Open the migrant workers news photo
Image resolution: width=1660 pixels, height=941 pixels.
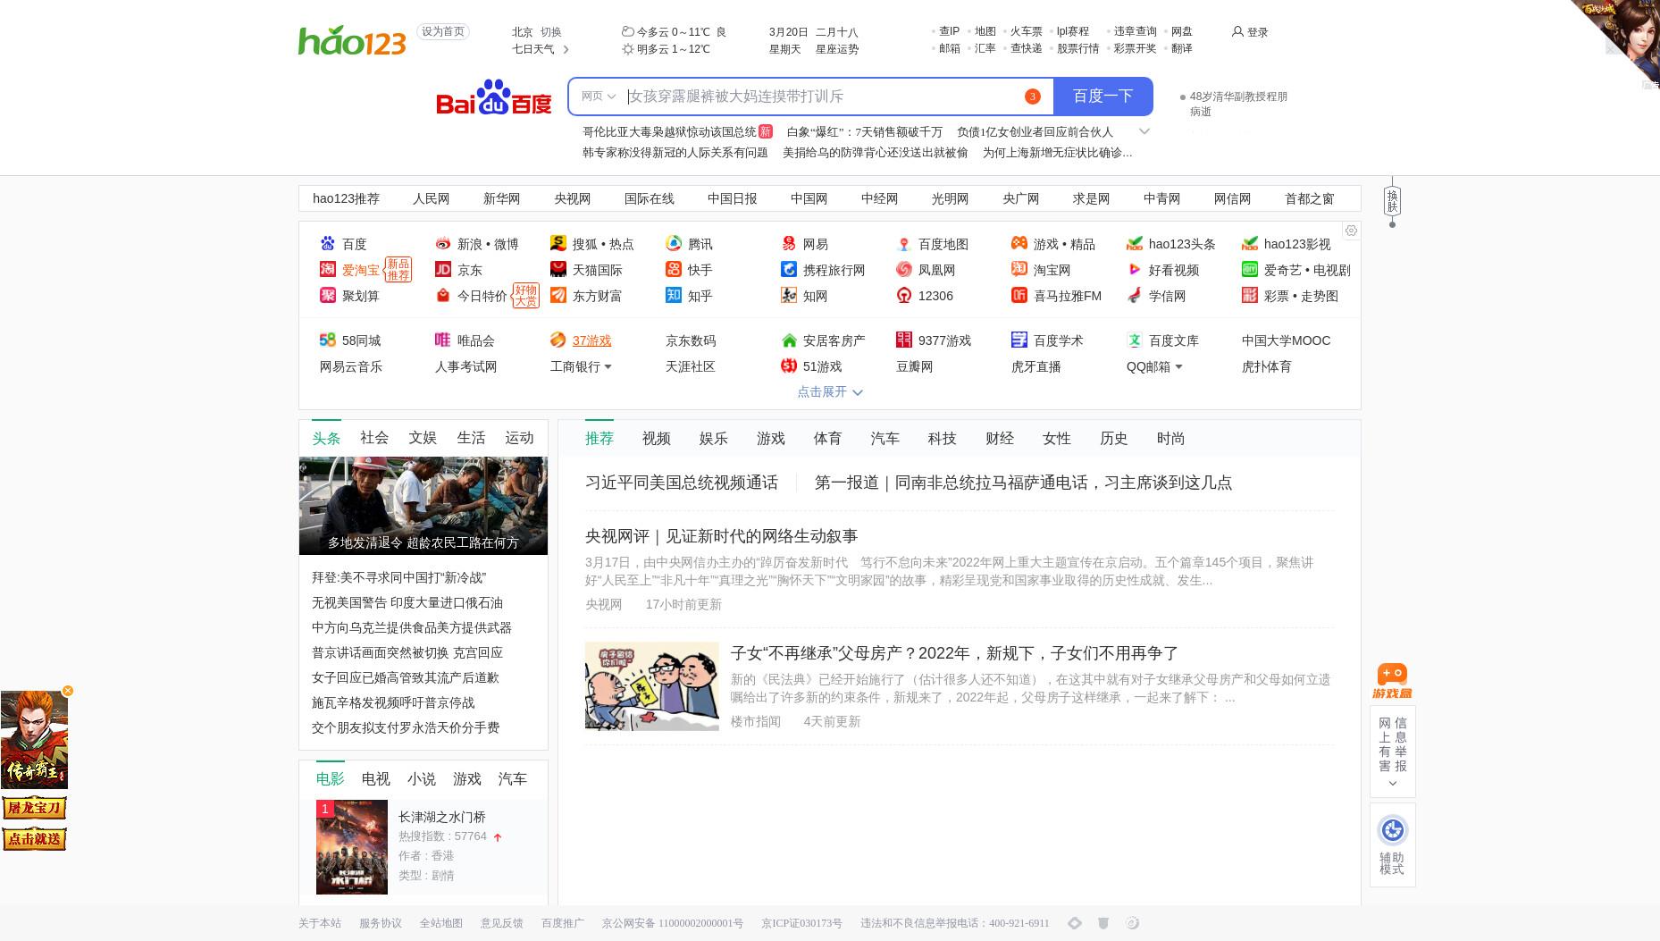(423, 506)
